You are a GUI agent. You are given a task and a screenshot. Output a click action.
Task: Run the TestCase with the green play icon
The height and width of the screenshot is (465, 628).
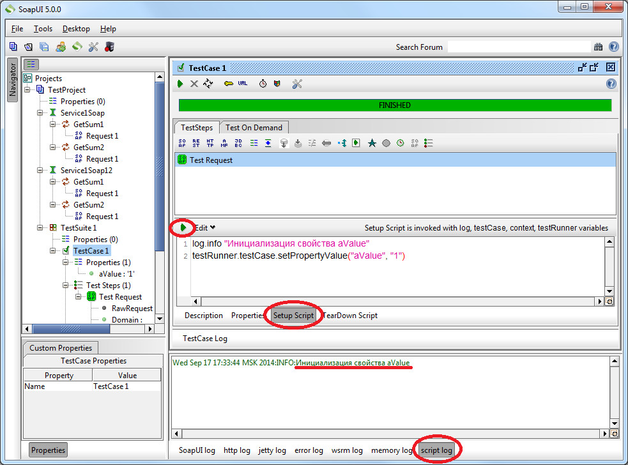(180, 84)
